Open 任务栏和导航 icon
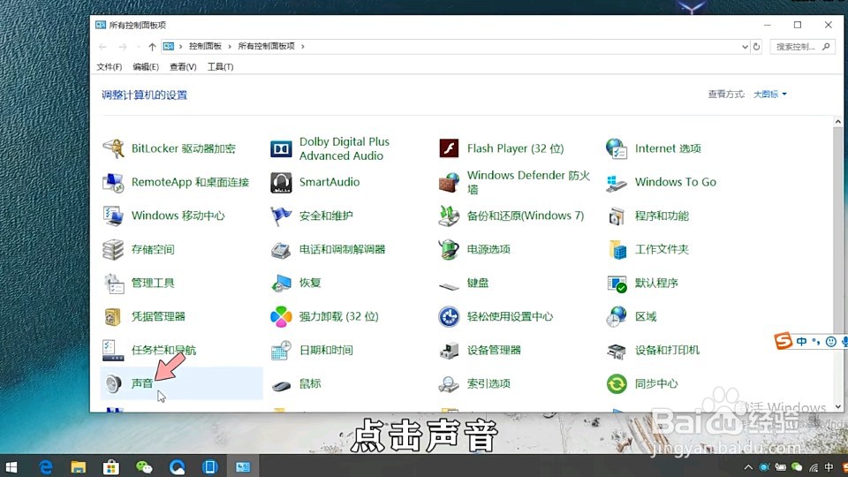The width and height of the screenshot is (848, 477). [113, 351]
